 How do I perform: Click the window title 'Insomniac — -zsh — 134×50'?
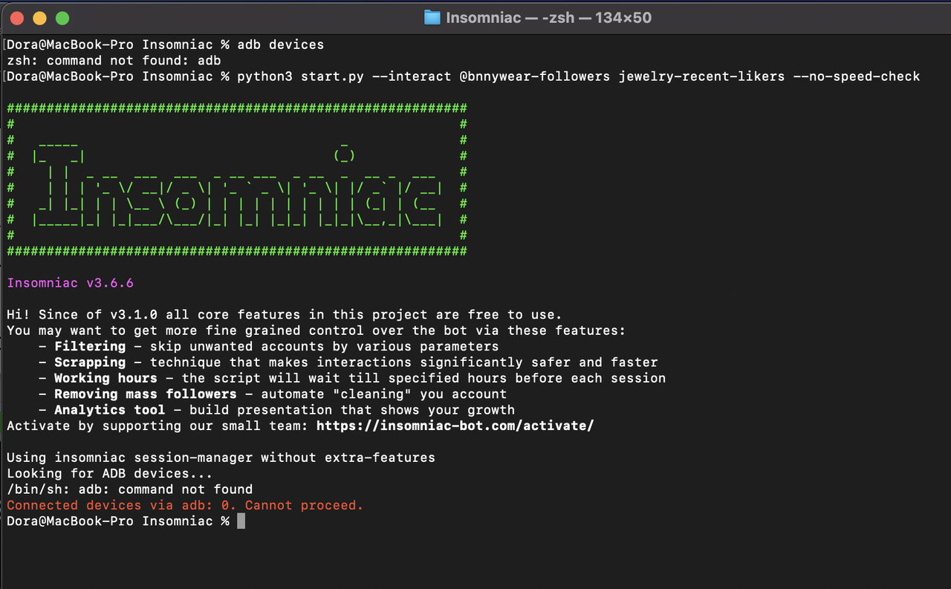click(x=548, y=18)
